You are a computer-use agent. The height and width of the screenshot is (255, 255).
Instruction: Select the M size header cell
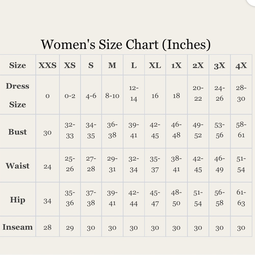point(112,65)
